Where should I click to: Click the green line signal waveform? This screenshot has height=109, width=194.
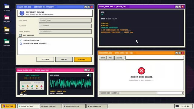tap(71, 83)
